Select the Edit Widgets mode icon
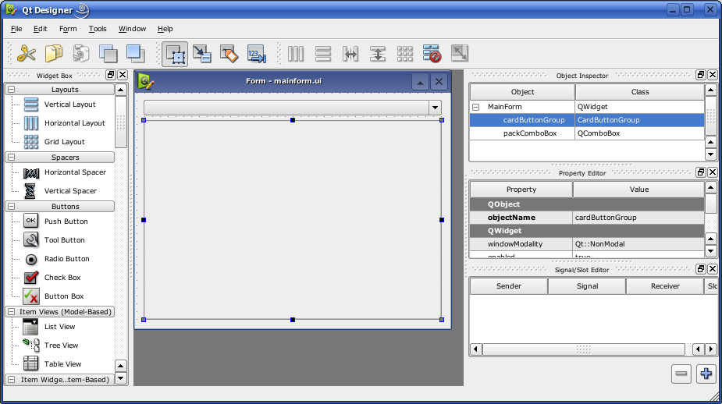 click(x=175, y=55)
